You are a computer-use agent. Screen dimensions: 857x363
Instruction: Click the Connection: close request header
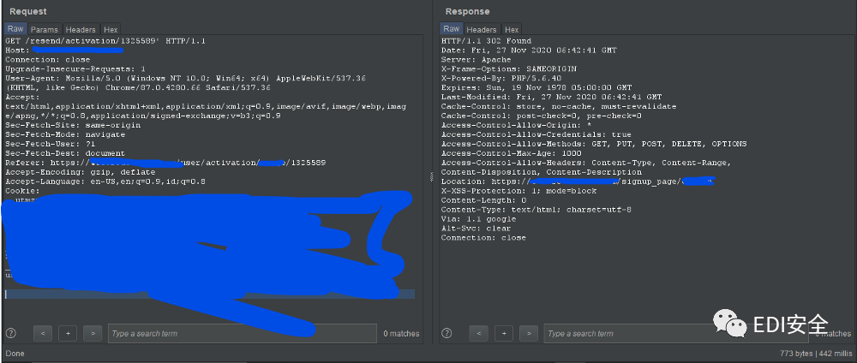(x=48, y=59)
